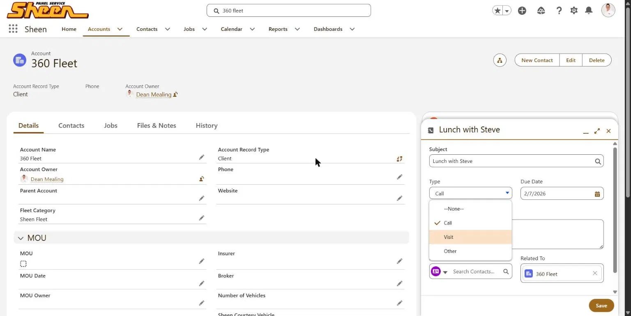The width and height of the screenshot is (631, 316).
Task: Remove 360 Fleet from Related To
Action: [595, 273]
